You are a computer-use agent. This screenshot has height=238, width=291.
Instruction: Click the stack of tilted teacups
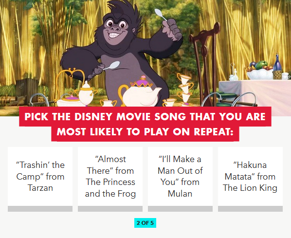[184, 90]
